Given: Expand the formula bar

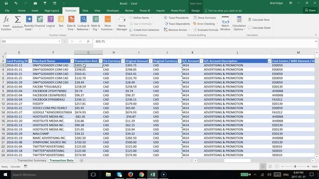Looking at the screenshot, I should tap(316, 41).
